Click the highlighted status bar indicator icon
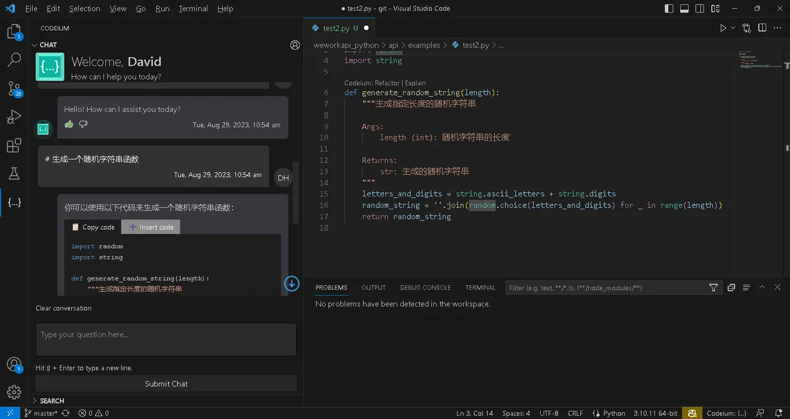 (x=692, y=413)
